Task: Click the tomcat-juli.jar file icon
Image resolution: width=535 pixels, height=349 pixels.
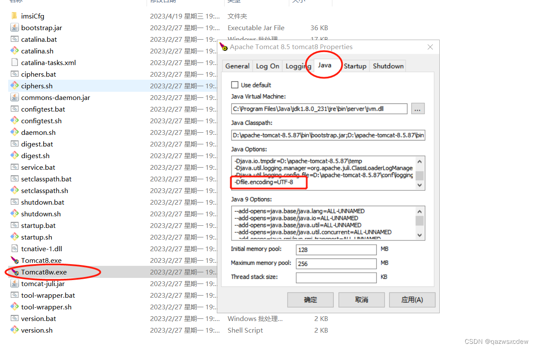Action: [x=15, y=284]
